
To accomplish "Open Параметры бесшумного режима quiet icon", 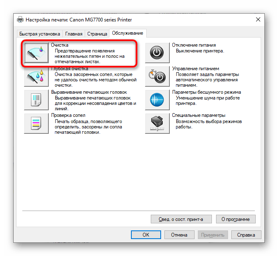I will (x=157, y=100).
